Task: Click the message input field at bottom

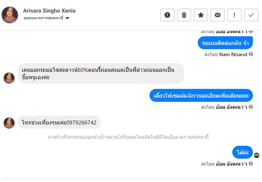Action: [131, 180]
